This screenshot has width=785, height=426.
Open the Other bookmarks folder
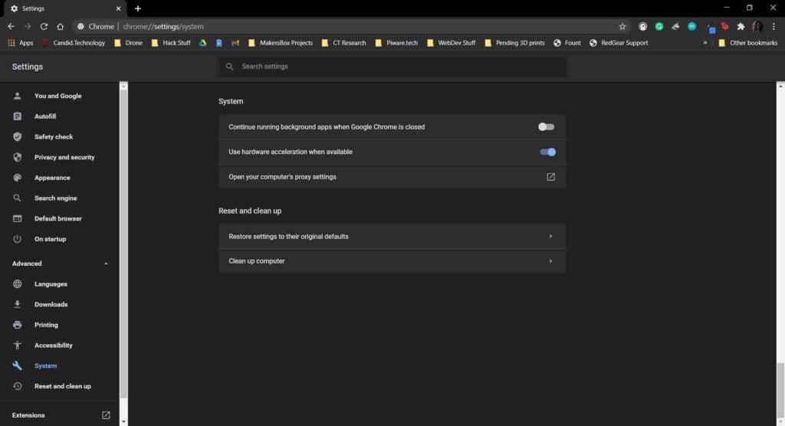coord(747,43)
